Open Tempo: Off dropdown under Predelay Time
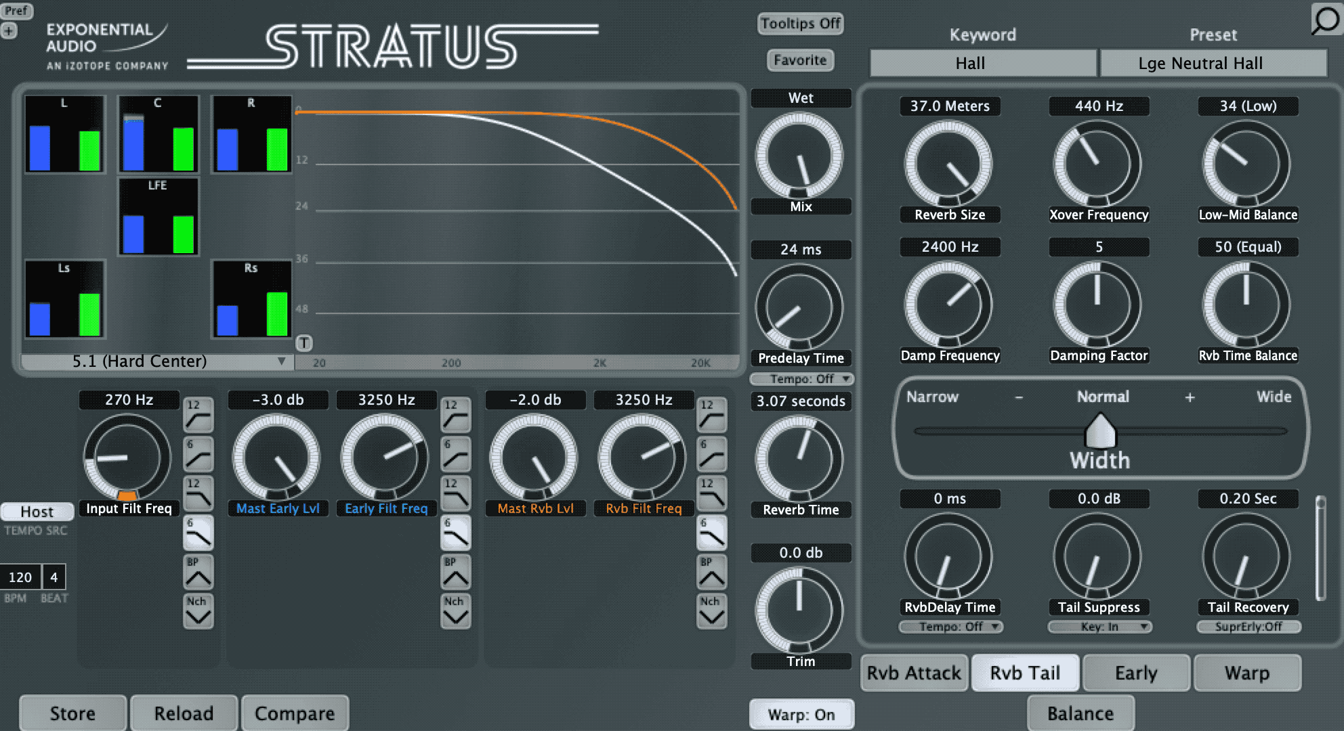The image size is (1344, 731). (x=801, y=379)
